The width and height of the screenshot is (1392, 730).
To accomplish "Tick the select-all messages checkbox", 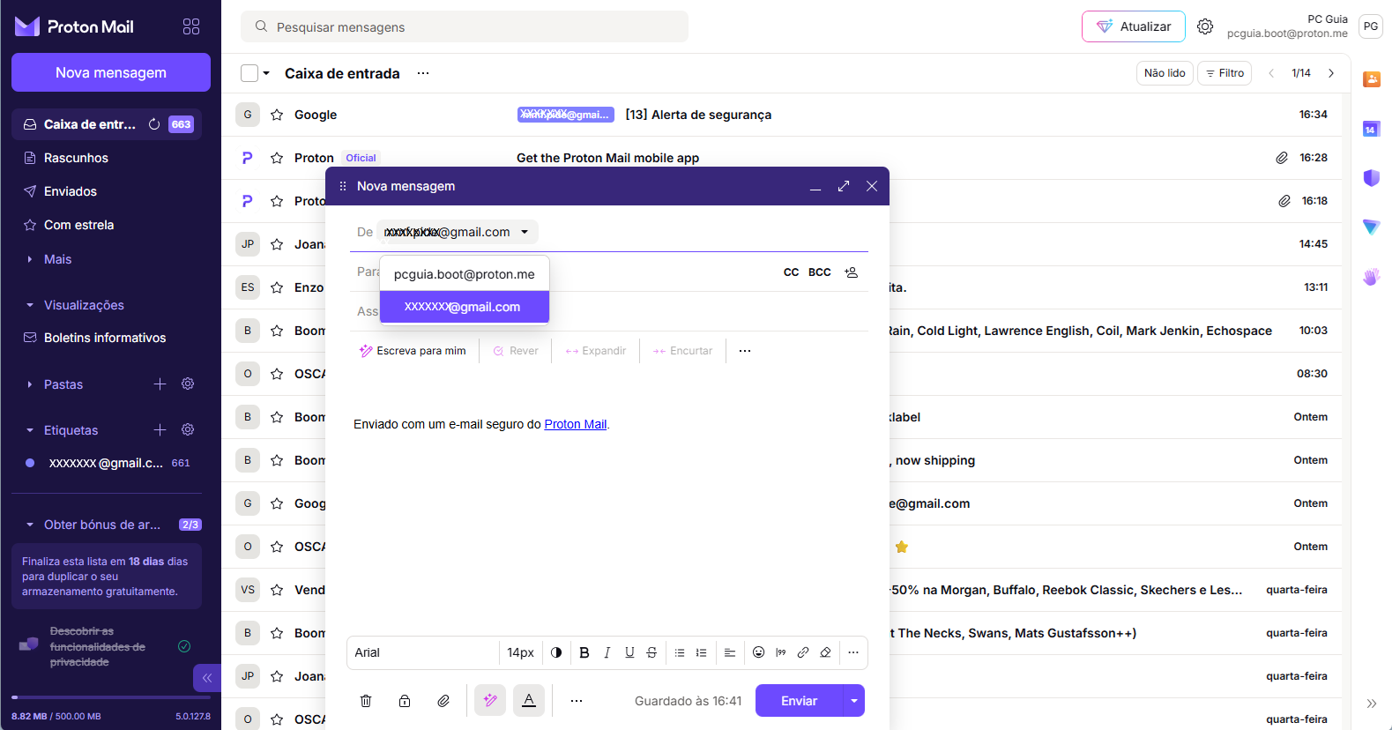I will [x=249, y=73].
